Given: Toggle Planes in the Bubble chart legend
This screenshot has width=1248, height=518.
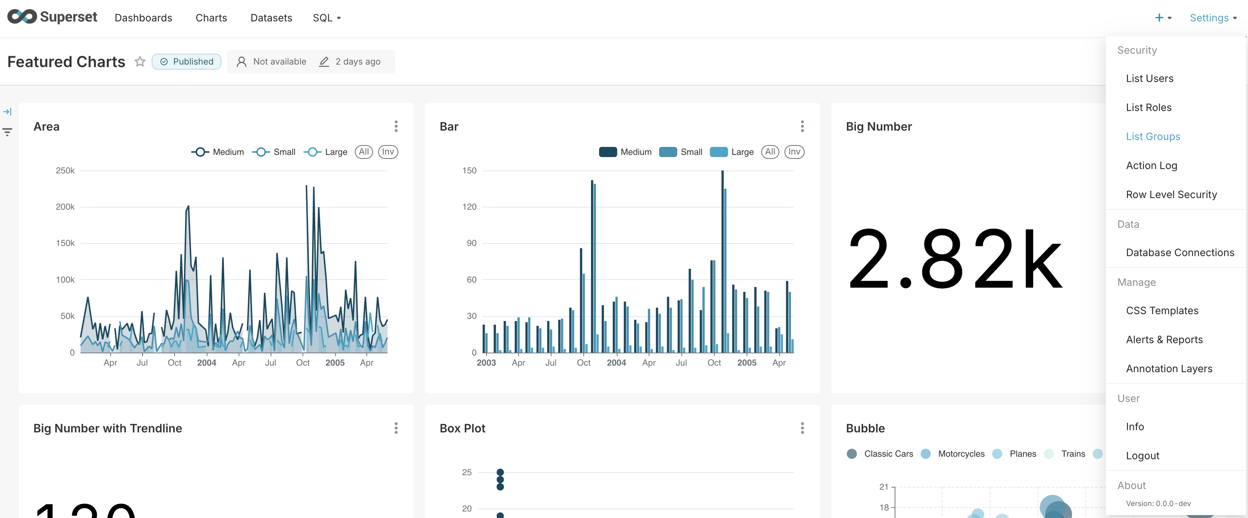Looking at the screenshot, I should (1014, 453).
